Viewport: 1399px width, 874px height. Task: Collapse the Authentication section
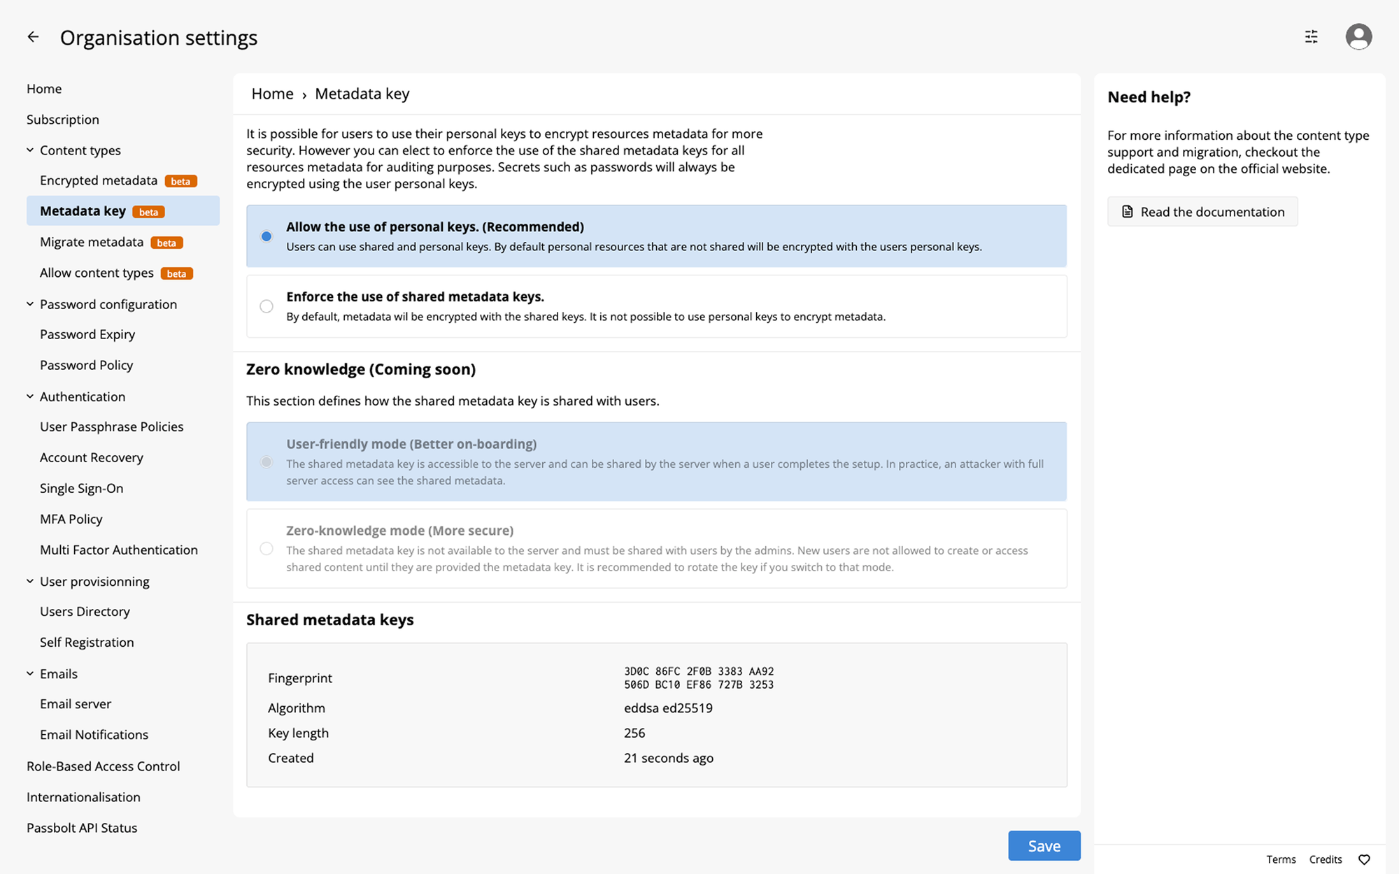point(29,396)
